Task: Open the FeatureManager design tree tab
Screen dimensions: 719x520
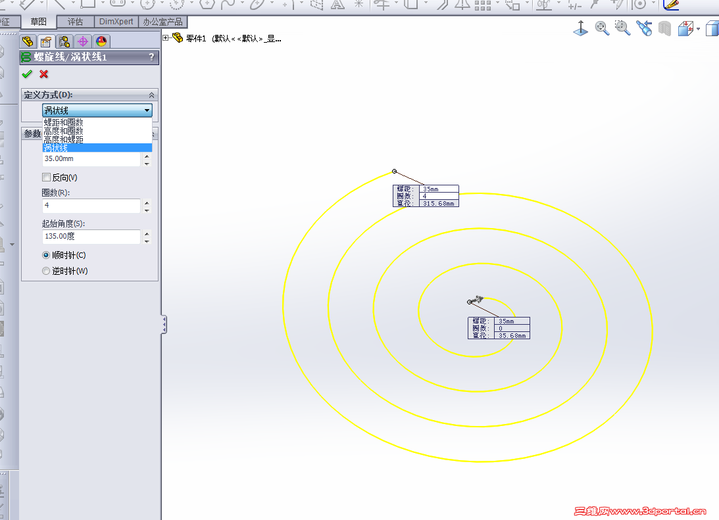Action: [x=28, y=41]
